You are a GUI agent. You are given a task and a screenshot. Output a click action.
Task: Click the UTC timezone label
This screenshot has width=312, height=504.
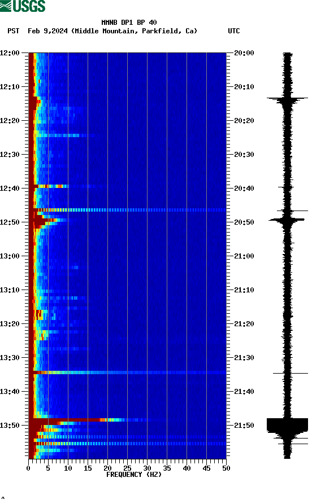[x=234, y=31]
